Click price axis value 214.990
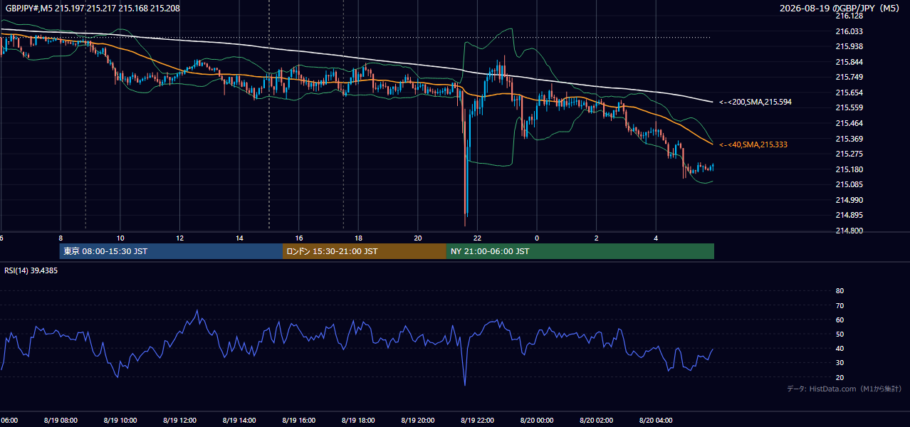 pos(849,200)
